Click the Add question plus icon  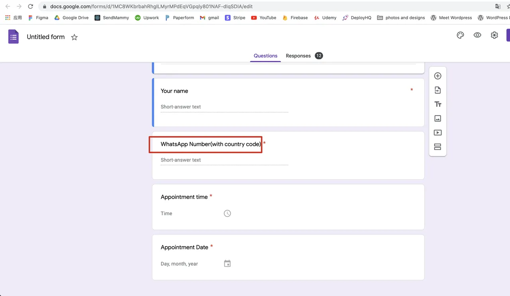(x=437, y=76)
